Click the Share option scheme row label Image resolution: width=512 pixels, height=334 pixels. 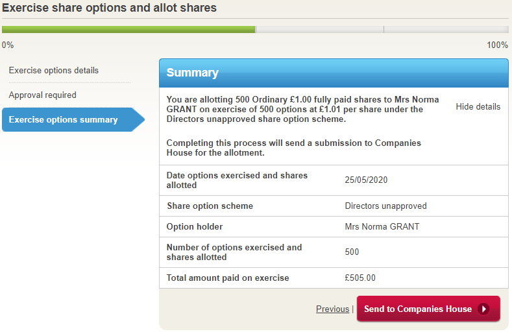pyautogui.click(x=210, y=206)
